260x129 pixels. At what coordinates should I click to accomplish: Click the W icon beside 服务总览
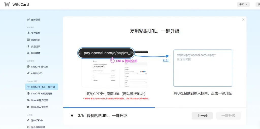pos(28,20)
